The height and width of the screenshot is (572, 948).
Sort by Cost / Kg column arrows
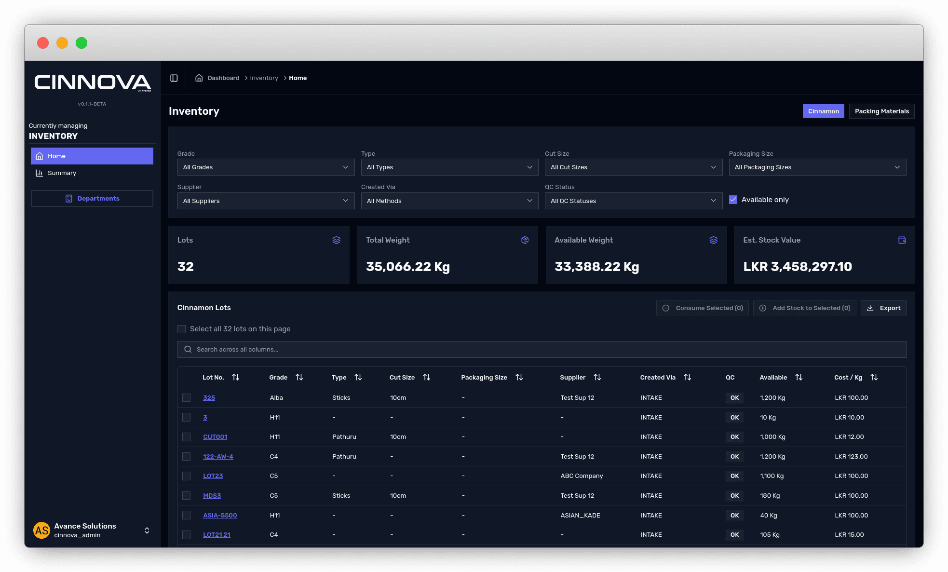[874, 377]
